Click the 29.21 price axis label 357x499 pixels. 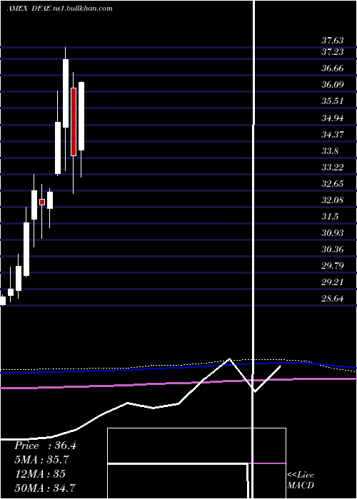333,282
